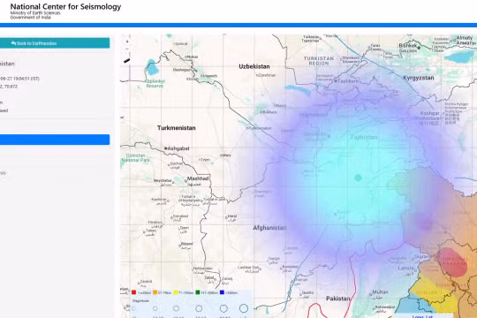Image resolution: width=477 pixels, height=318 pixels.
Task: Click the Turkmenistan country label
Action: [x=177, y=128]
